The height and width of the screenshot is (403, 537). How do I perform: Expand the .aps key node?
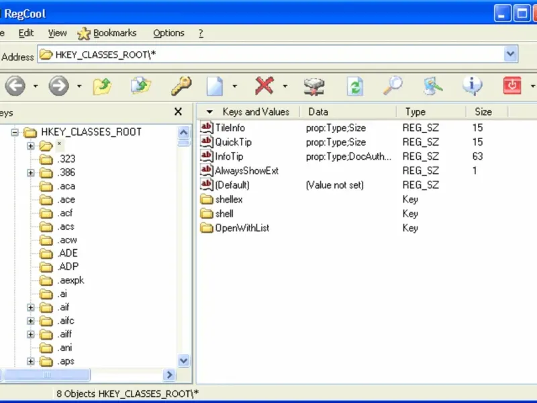click(30, 361)
